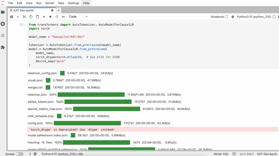Open the file browser folder icon in sidebar
The height and width of the screenshot is (156, 279).
pos(3,12)
